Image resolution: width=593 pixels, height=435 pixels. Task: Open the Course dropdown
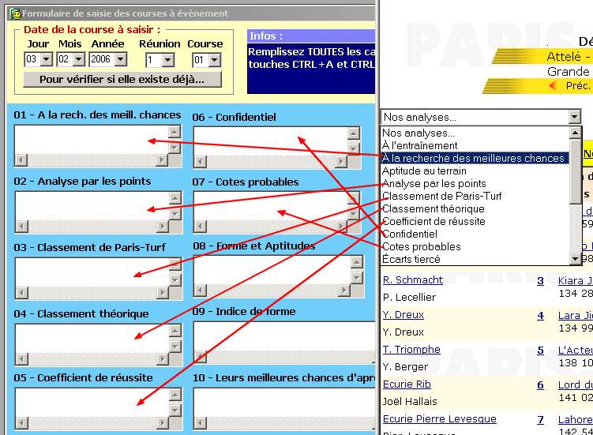pyautogui.click(x=215, y=60)
